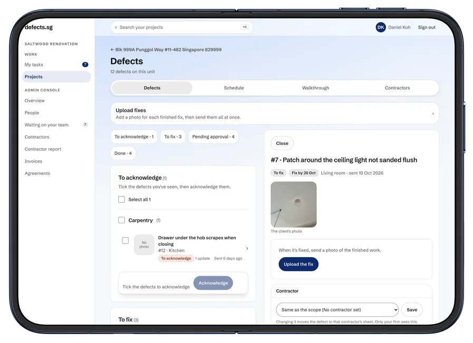Open Projects in the sidebar
Viewport: 473px width, 343px height.
[56, 76]
